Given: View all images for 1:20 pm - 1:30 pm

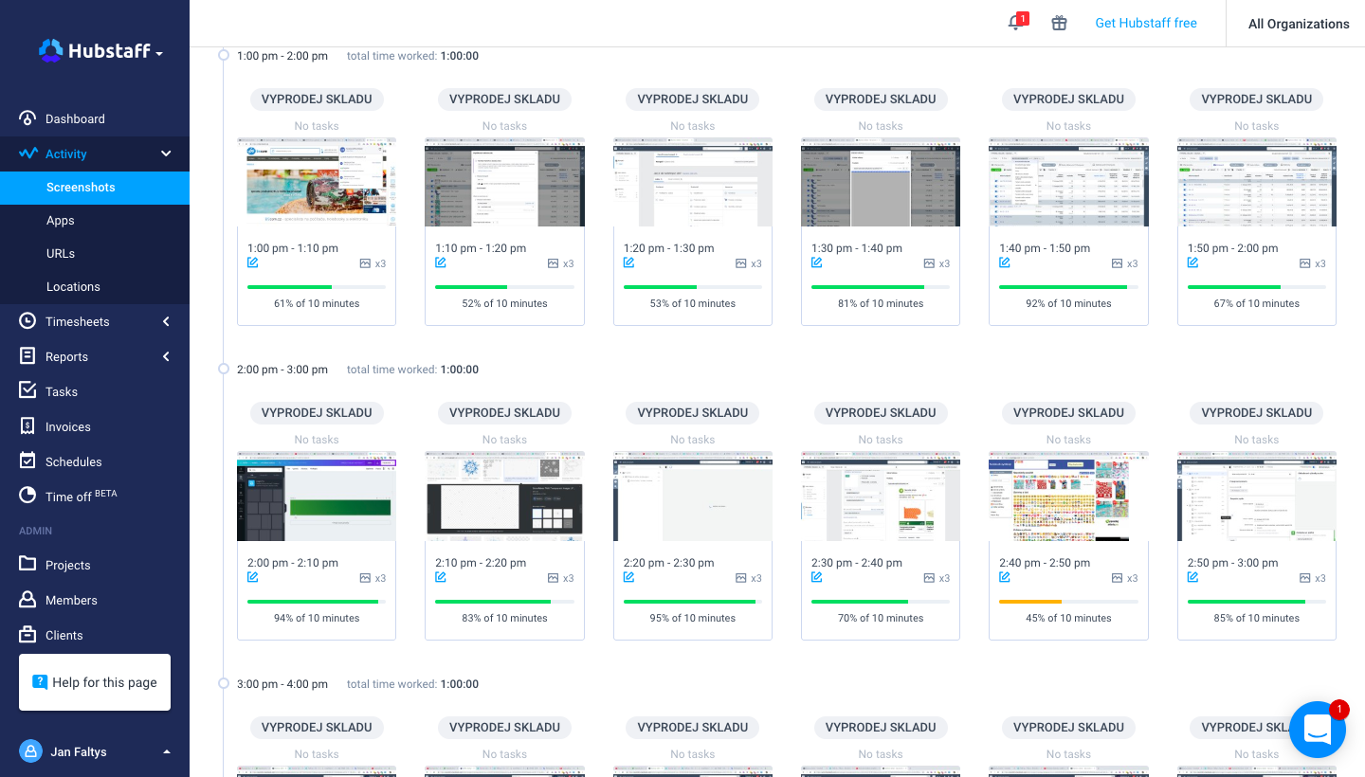Looking at the screenshot, I should coord(749,263).
